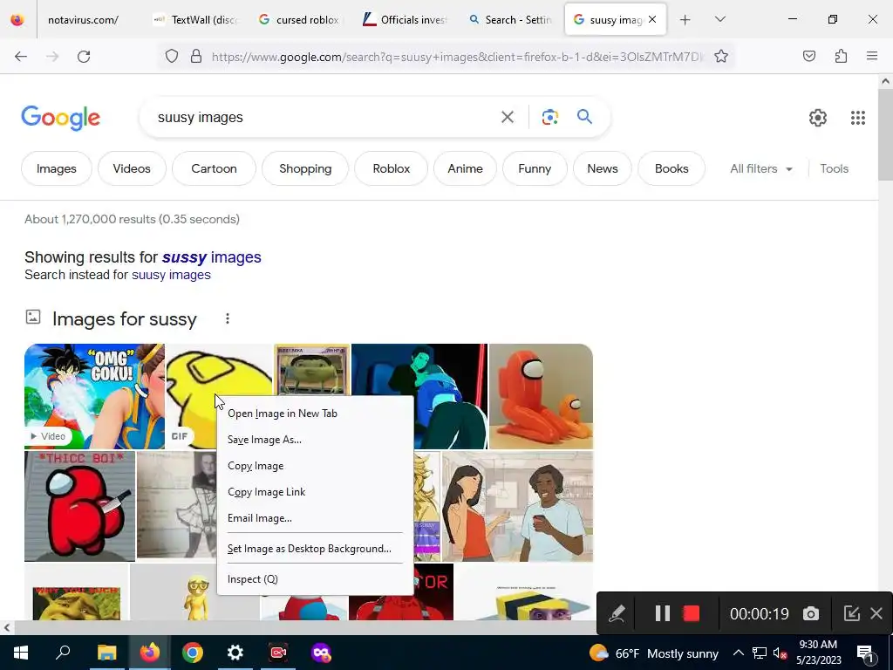Select Copy Image in the context menu
This screenshot has width=893, height=670.
tap(315, 466)
